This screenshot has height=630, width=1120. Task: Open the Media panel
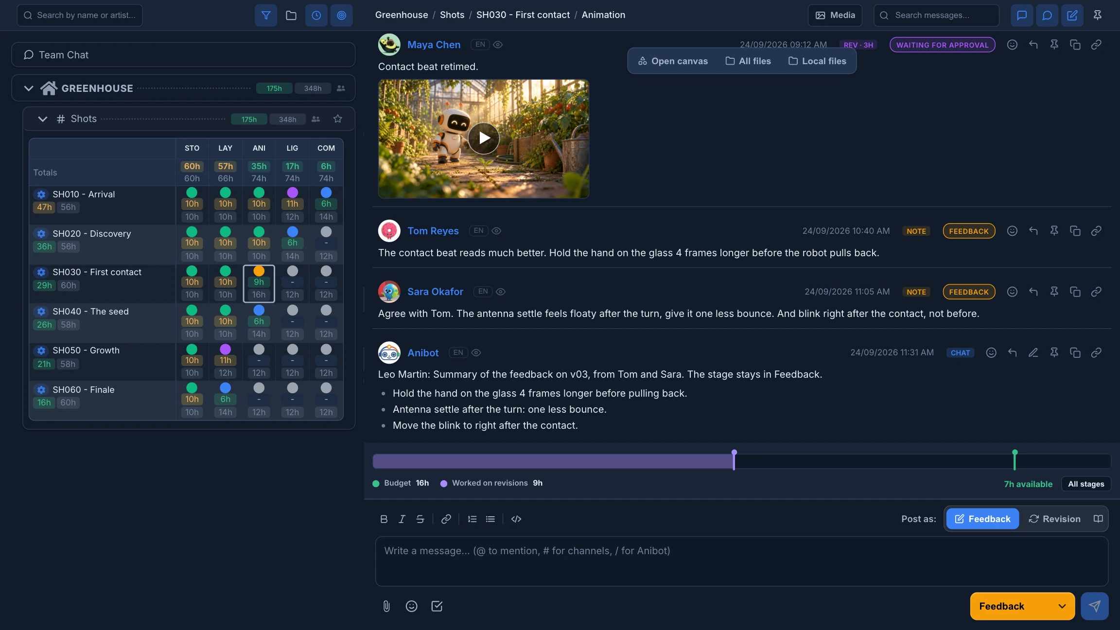pos(835,15)
